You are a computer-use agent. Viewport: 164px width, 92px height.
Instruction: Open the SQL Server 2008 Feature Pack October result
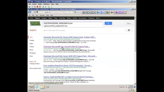point(70,37)
